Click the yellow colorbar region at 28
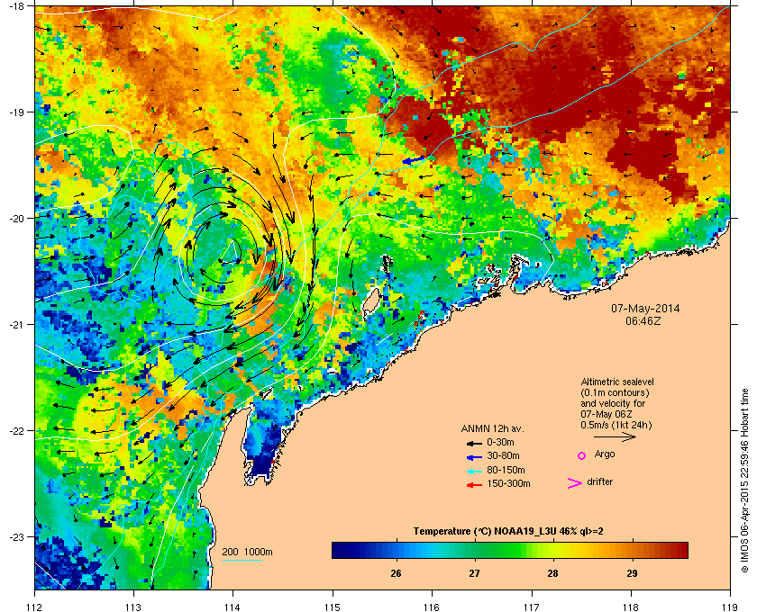 (553, 550)
